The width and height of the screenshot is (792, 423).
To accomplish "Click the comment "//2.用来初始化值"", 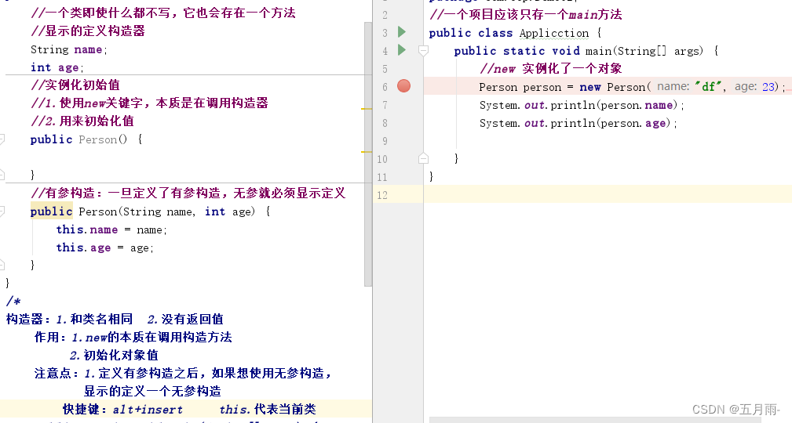I will [82, 121].
